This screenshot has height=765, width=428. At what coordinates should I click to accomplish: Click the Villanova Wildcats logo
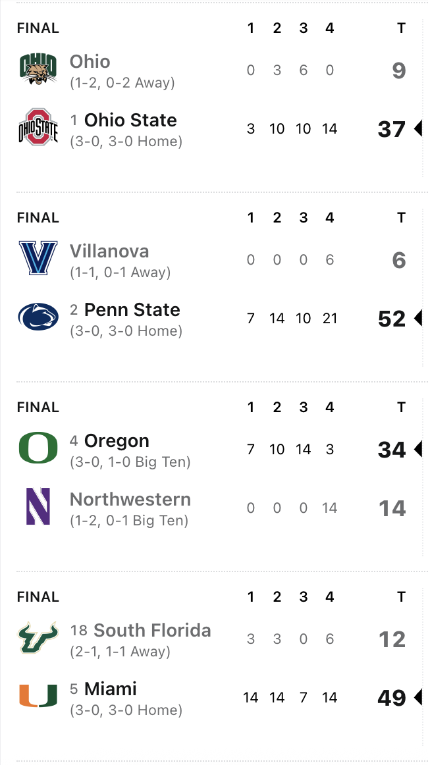click(38, 259)
